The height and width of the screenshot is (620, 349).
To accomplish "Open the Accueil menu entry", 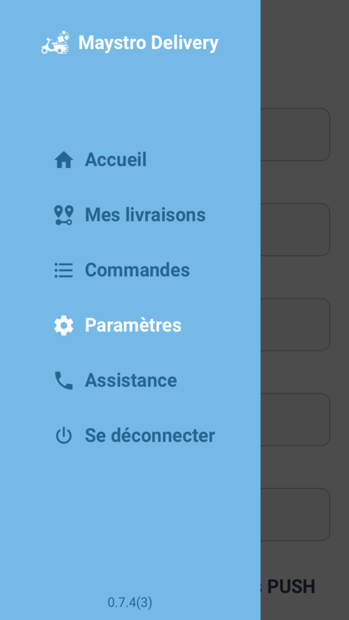I will pos(116,160).
